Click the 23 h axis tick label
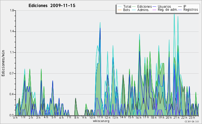This screenshot has width=202, height=124. click(x=192, y=117)
